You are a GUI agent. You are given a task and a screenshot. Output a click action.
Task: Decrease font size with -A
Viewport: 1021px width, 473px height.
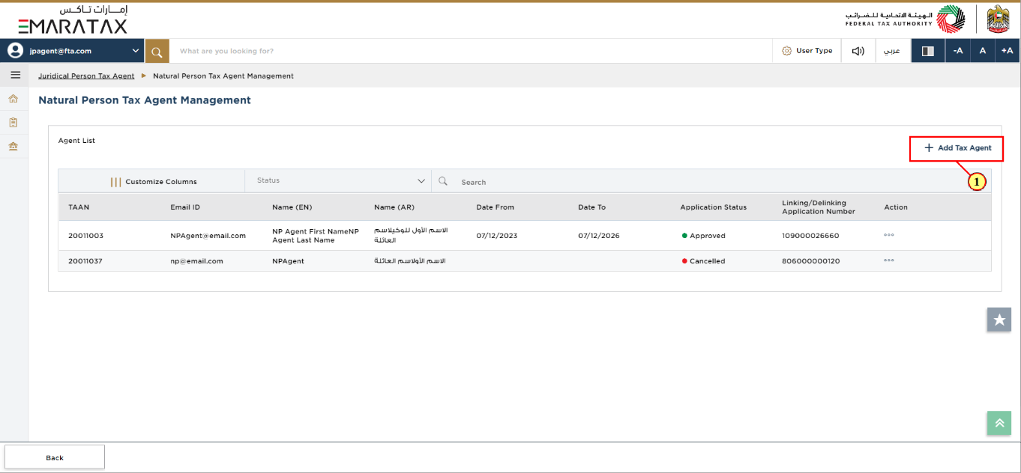point(957,51)
